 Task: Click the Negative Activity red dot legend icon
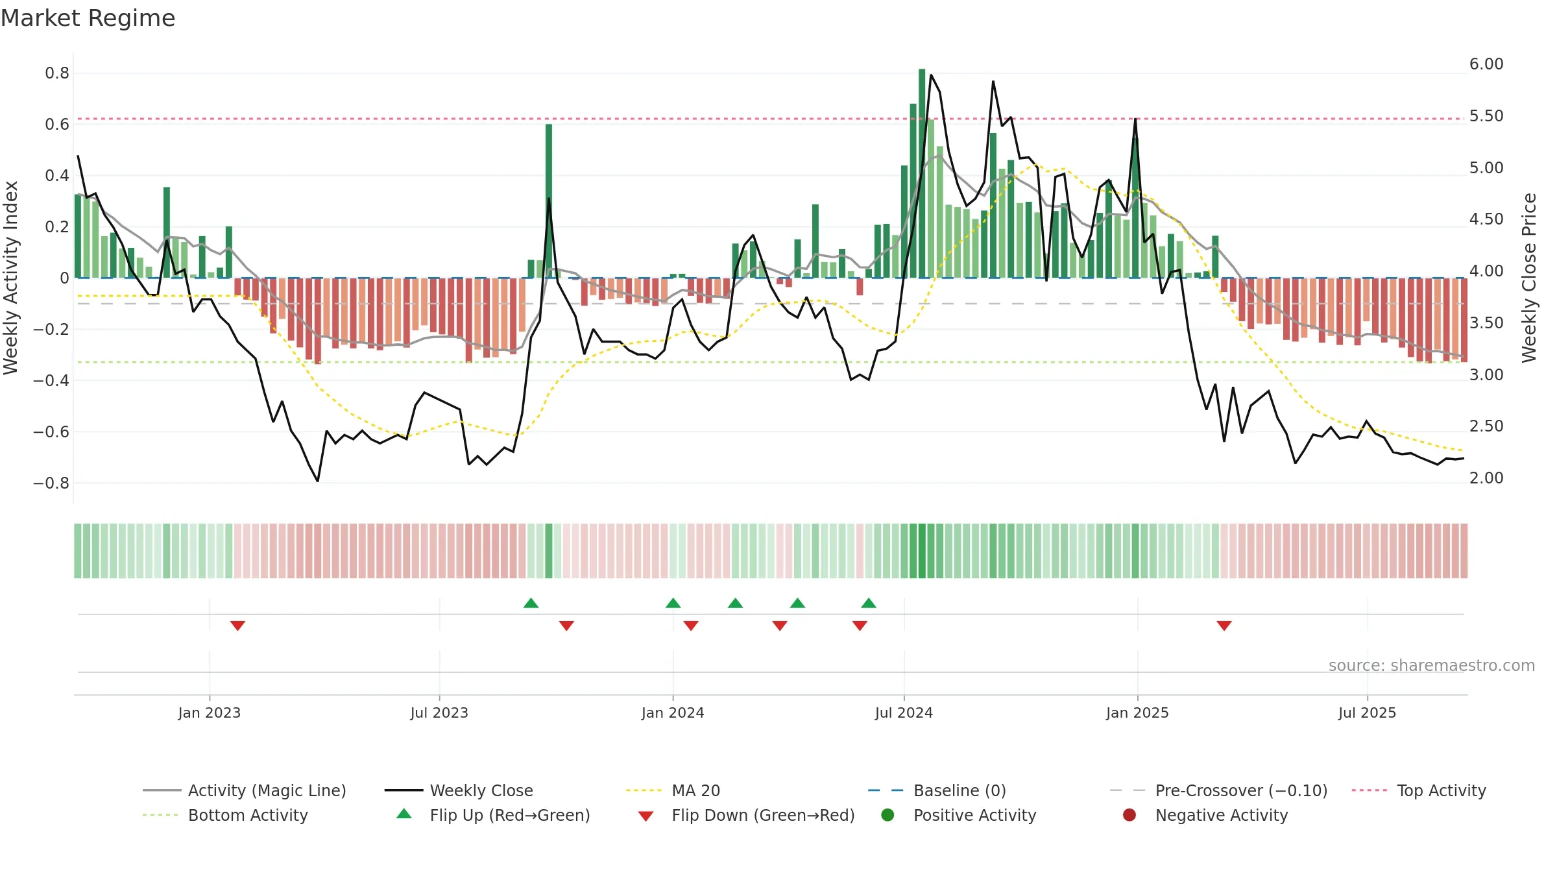point(1129,815)
